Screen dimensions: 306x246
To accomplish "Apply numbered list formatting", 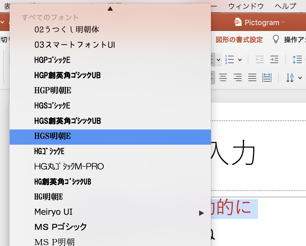I will pos(229,60).
